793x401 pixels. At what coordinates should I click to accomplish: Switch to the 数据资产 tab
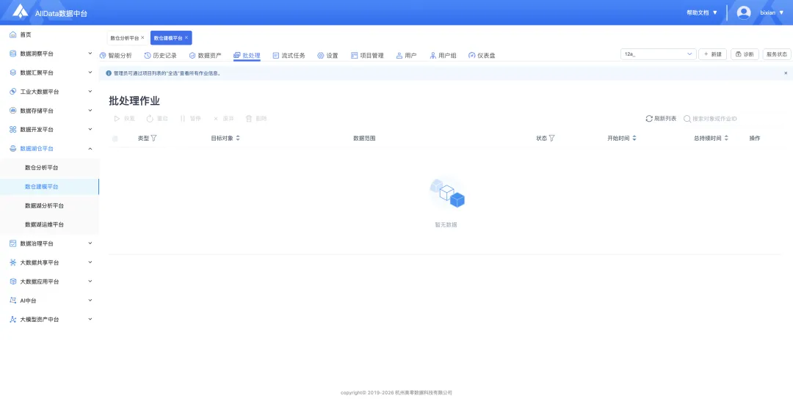coord(205,56)
